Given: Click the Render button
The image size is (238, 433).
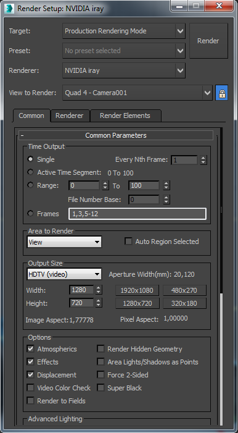Looking at the screenshot, I should point(208,41).
